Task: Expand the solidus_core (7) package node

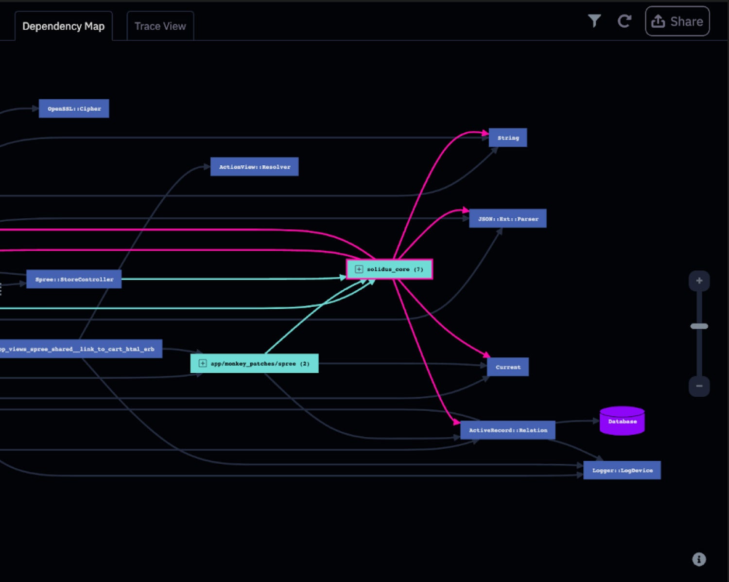Action: (x=359, y=269)
